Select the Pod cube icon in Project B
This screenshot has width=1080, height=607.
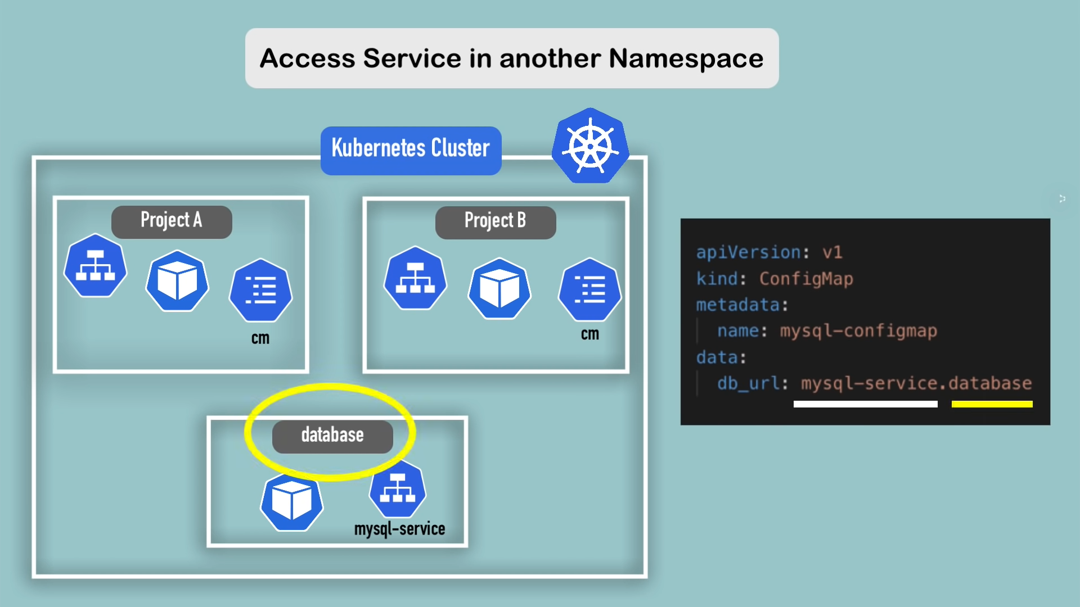pos(499,289)
